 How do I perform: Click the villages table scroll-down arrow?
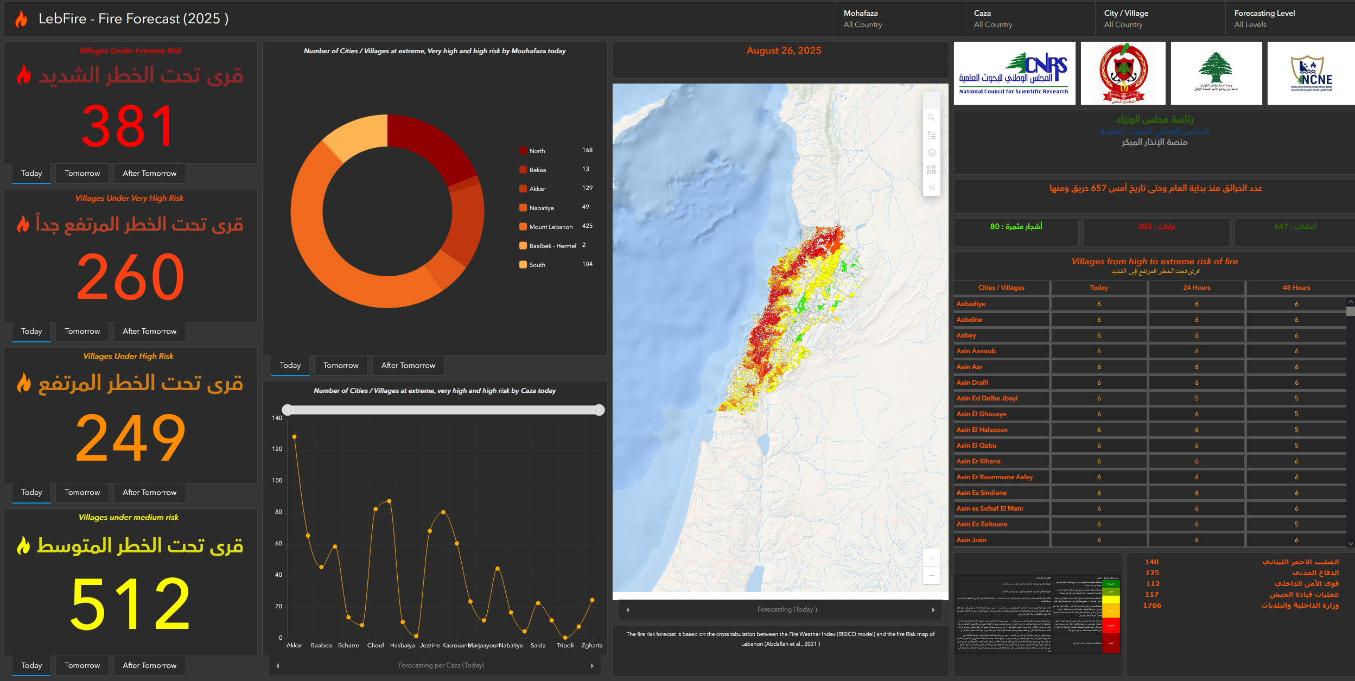(x=1350, y=543)
